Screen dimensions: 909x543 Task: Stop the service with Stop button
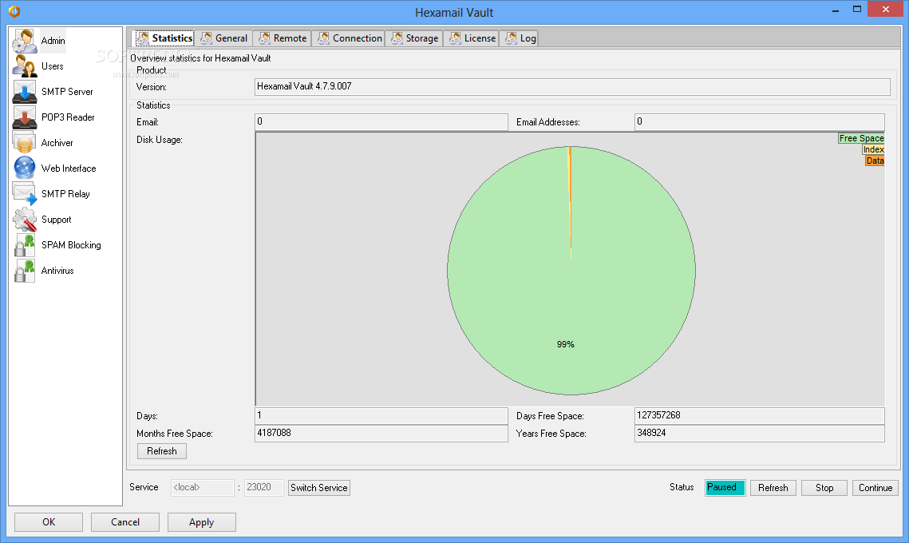[x=824, y=488]
